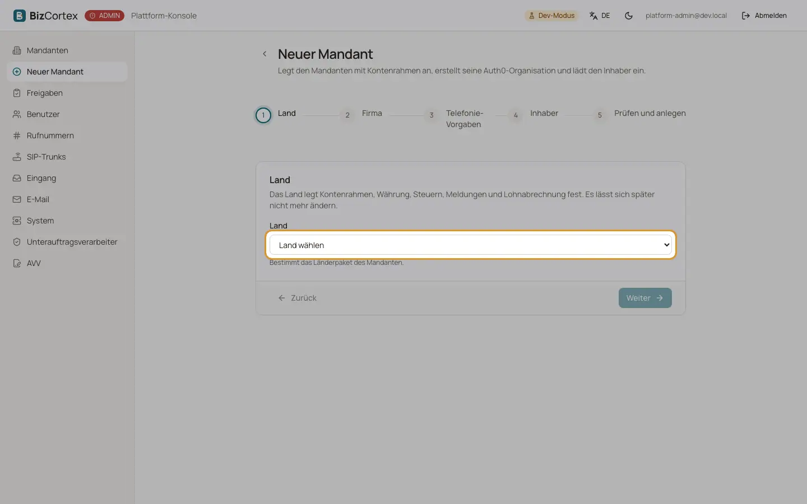Click the clipboard icon for Freigaben
Viewport: 807px width, 504px height.
(x=17, y=93)
